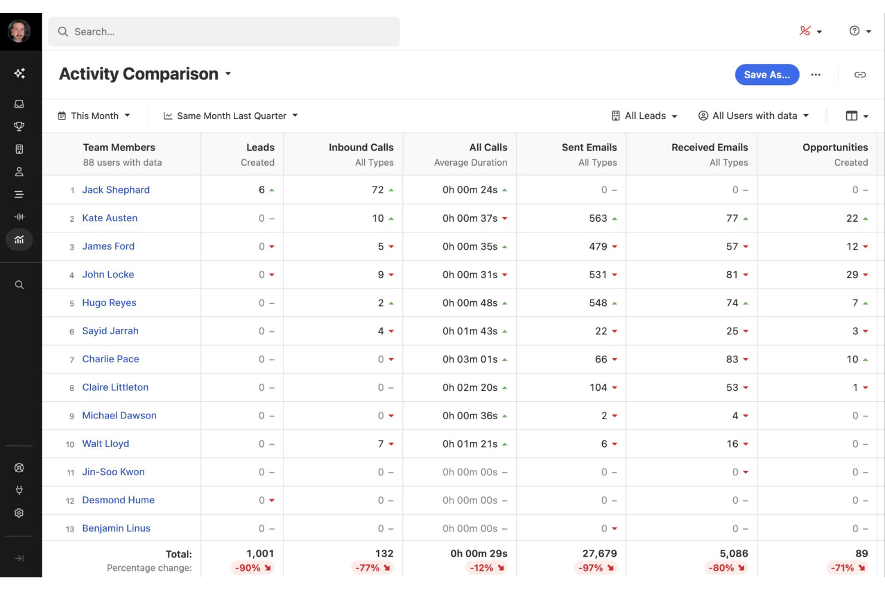Click the Team Members column header
The width and height of the screenshot is (885, 590).
(x=121, y=154)
